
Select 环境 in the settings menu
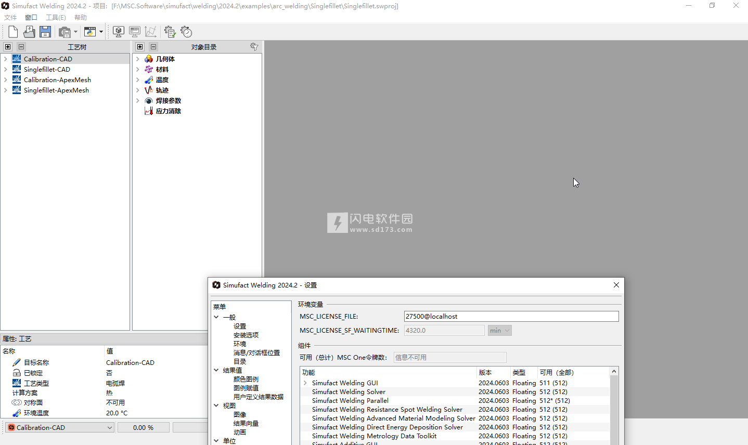[240, 344]
